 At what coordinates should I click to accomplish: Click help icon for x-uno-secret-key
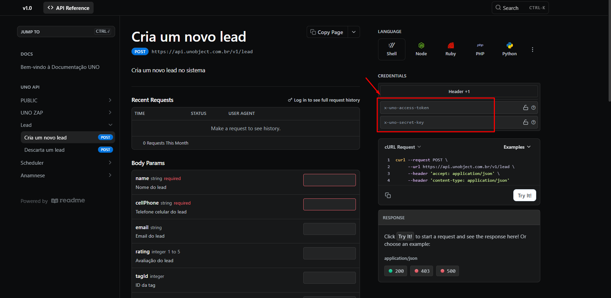[x=533, y=122]
